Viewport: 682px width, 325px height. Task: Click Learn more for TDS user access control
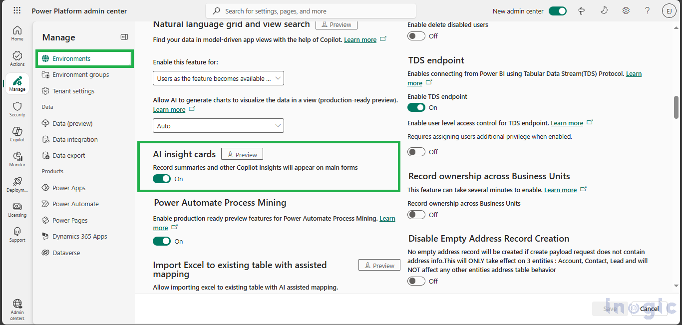click(567, 123)
